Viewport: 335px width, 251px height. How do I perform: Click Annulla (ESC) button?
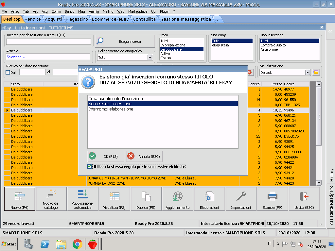(x=144, y=157)
